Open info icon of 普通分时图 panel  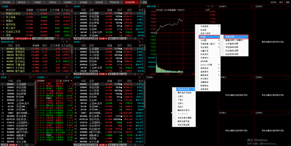213,6
